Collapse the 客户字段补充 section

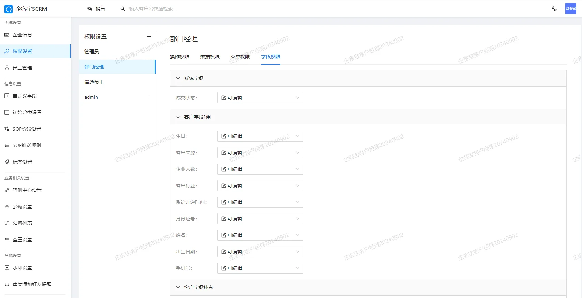[368, 287]
